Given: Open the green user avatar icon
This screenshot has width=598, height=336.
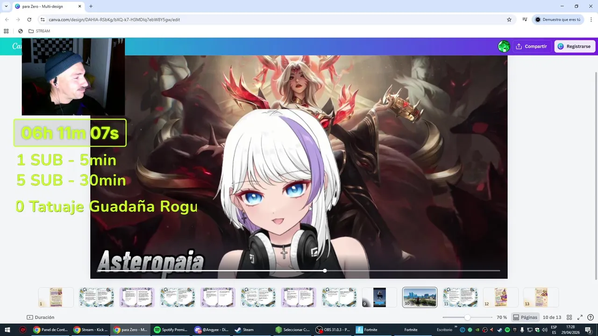Looking at the screenshot, I should coord(504,46).
